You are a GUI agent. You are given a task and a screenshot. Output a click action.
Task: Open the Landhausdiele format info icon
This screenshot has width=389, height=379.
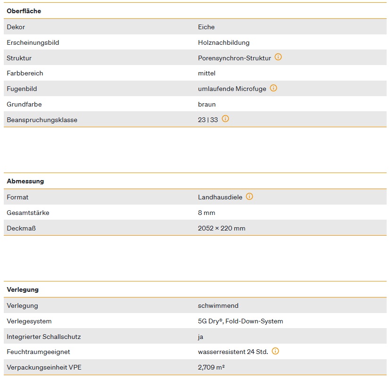coord(249,197)
